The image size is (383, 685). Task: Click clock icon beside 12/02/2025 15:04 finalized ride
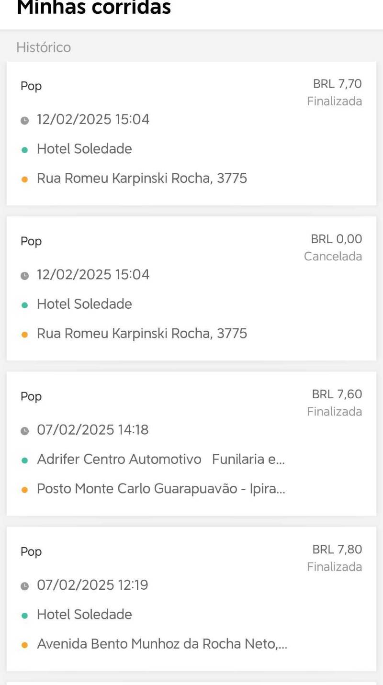(x=25, y=120)
